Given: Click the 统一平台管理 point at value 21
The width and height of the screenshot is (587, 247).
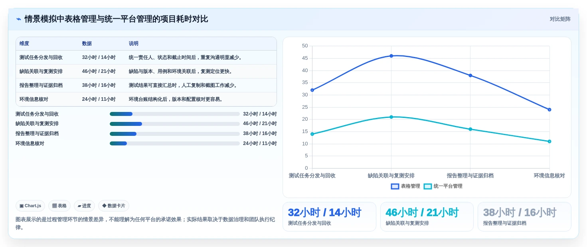Looking at the screenshot, I should [391, 117].
